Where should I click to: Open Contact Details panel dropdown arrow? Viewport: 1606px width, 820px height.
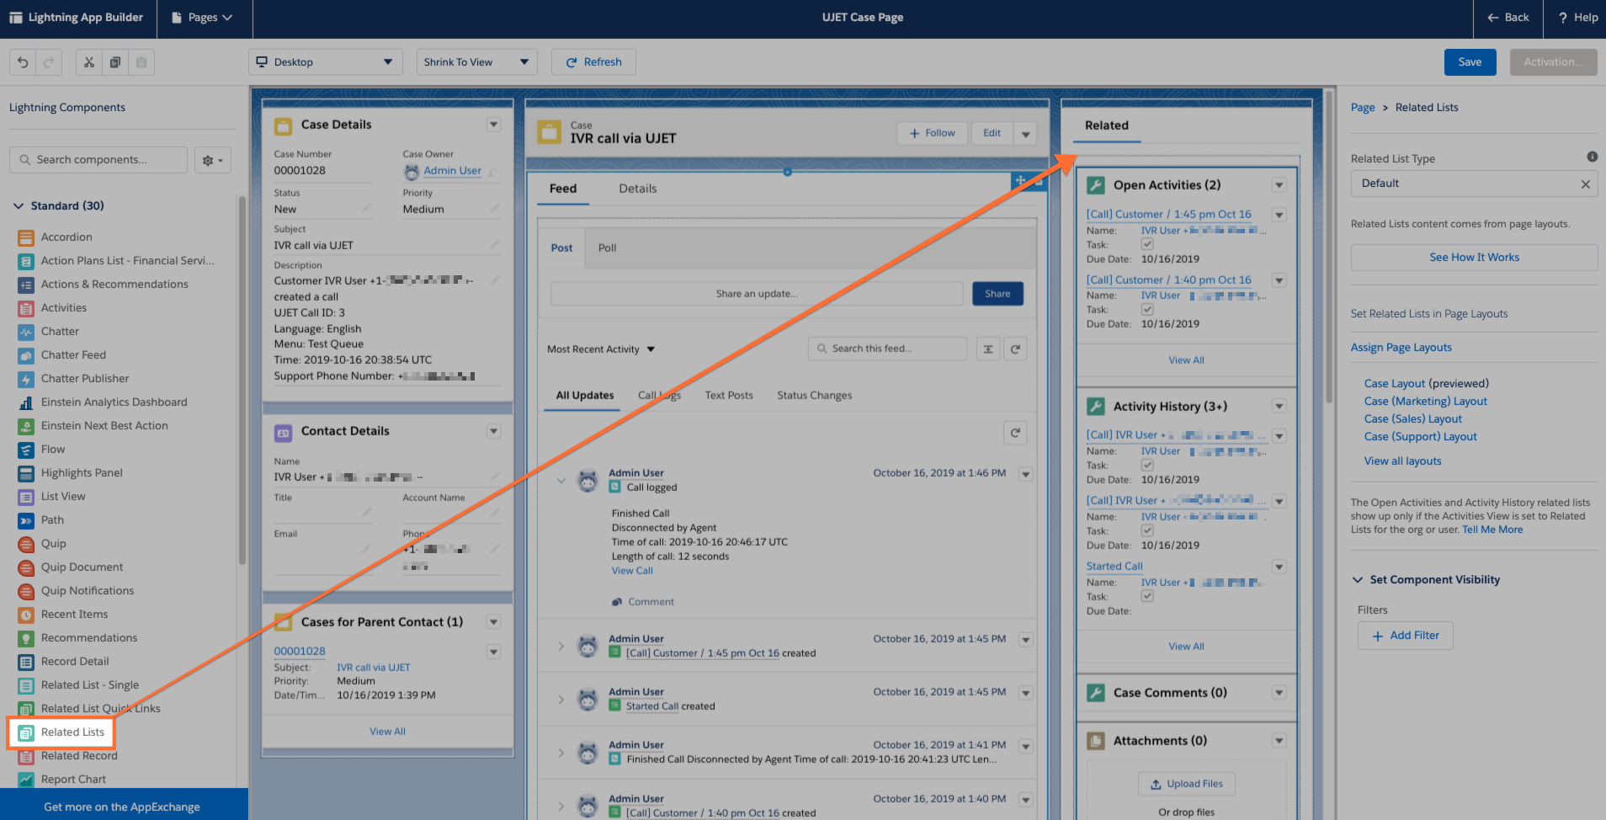click(494, 431)
